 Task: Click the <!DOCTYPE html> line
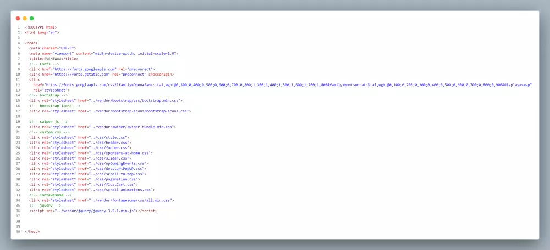[x=41, y=27]
